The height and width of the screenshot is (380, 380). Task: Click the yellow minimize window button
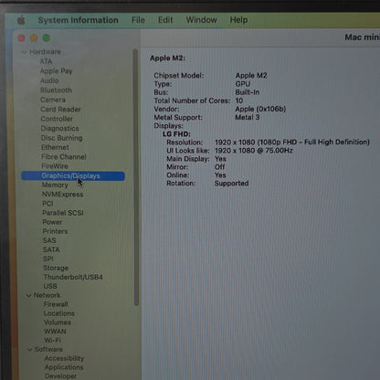[34, 38]
